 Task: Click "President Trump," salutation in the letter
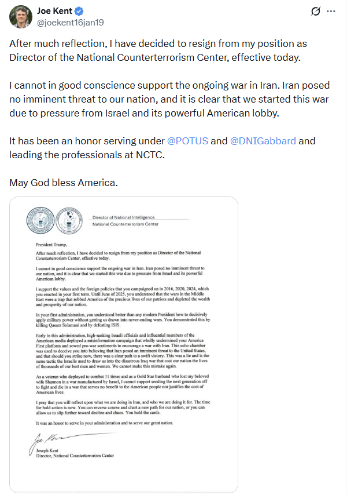tap(51, 245)
